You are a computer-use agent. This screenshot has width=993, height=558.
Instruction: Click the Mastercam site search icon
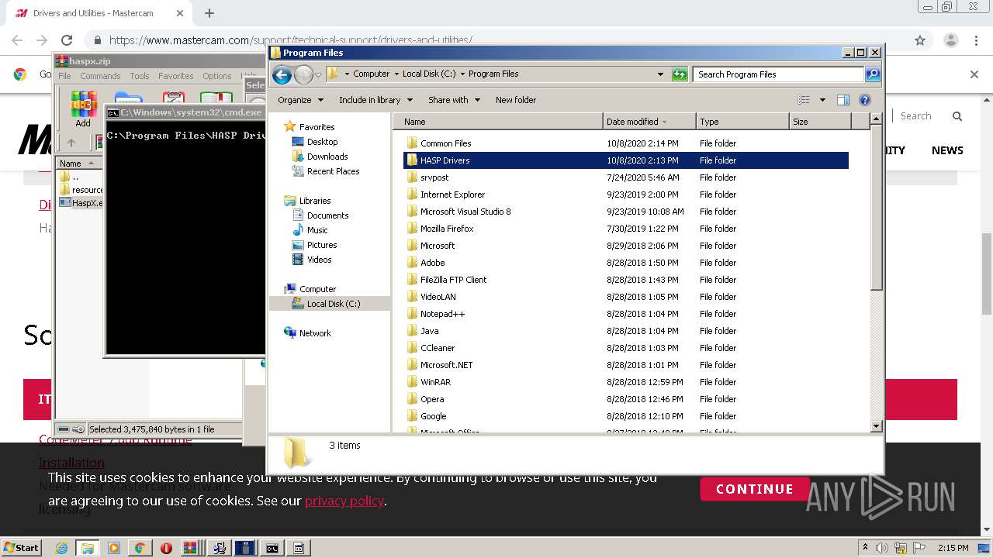[x=957, y=116]
